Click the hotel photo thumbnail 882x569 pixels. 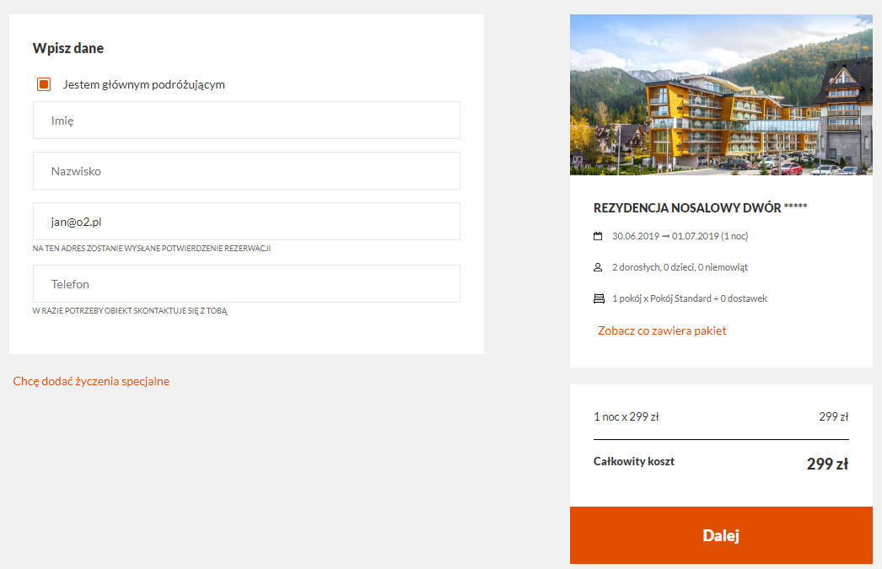click(x=721, y=94)
